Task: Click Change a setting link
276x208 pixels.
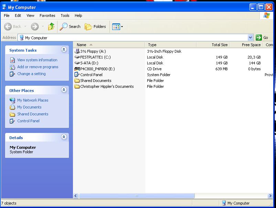Action: (31, 74)
